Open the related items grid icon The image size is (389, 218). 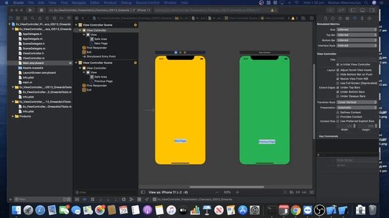click(x=77, y=18)
